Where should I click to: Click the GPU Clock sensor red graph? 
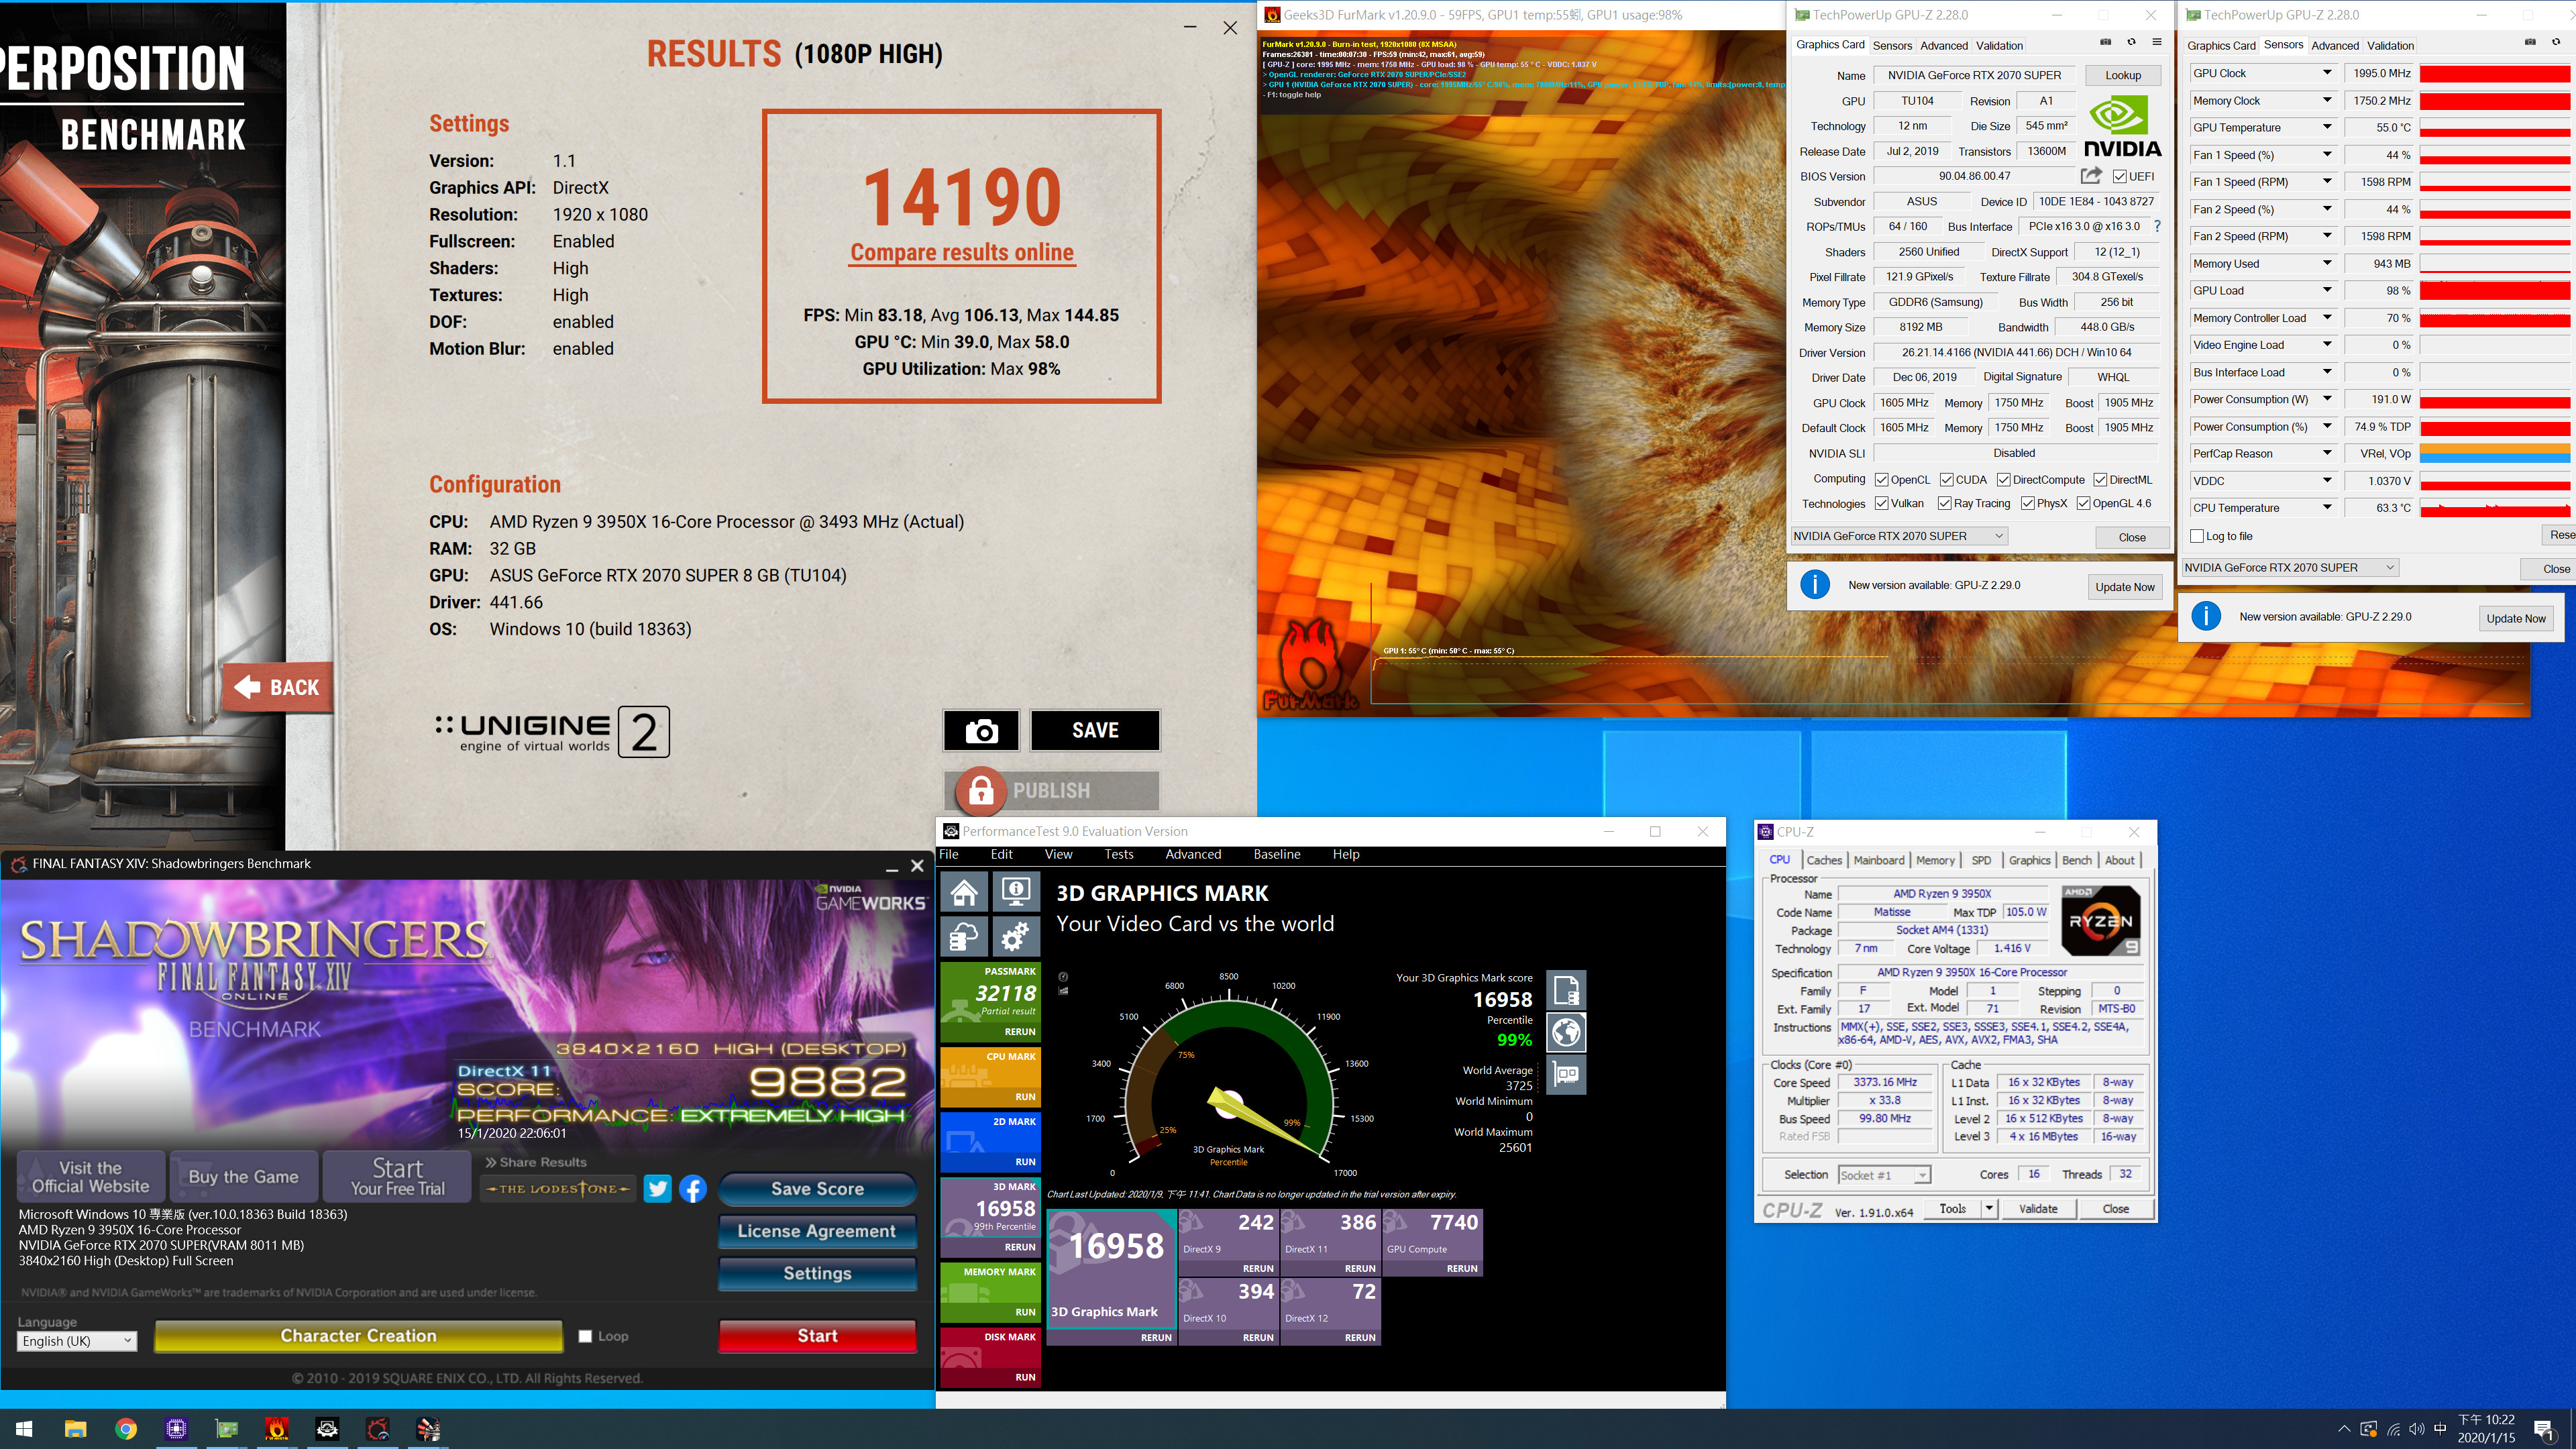(2494, 73)
